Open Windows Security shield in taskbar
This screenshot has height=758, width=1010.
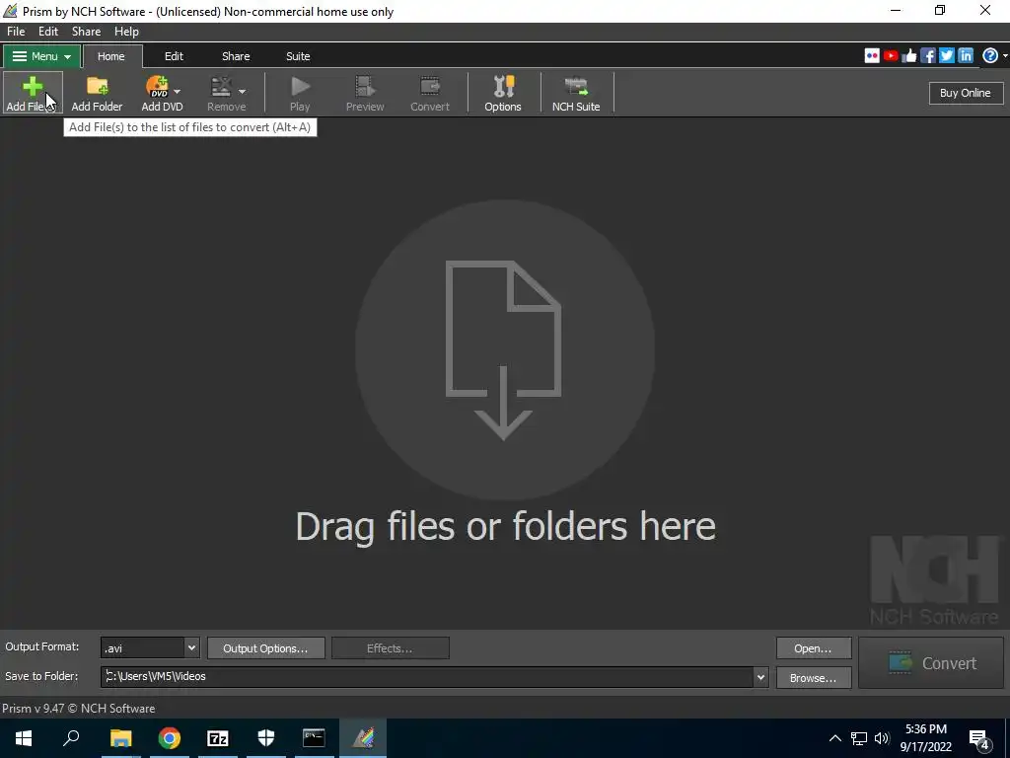(266, 738)
